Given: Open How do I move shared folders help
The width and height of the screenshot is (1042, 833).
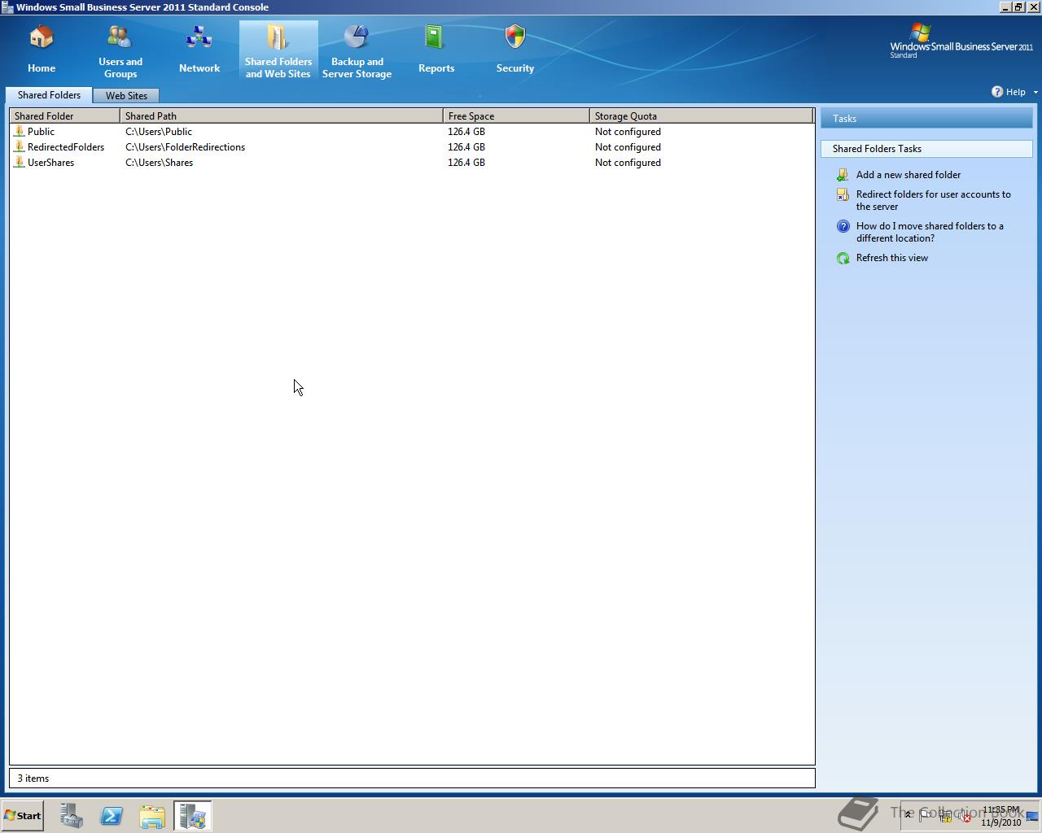Looking at the screenshot, I should 930,232.
